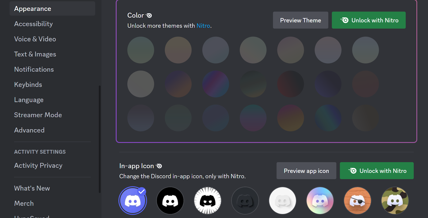The height and width of the screenshot is (218, 428).
Task: Select the third theme swatch in row one
Action: point(216,50)
